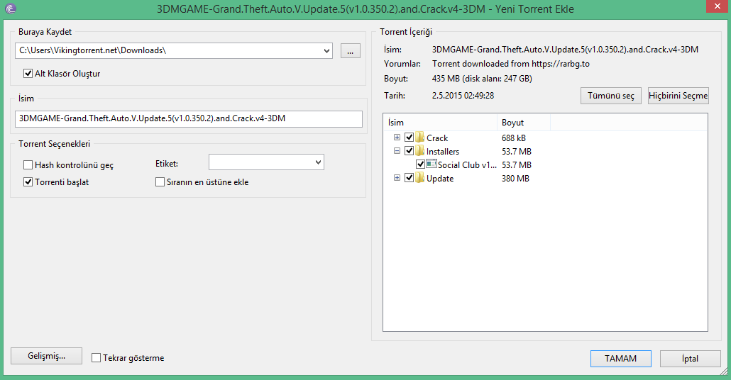Select the Crack folder row
Image resolution: width=731 pixels, height=380 pixels.
[545, 138]
